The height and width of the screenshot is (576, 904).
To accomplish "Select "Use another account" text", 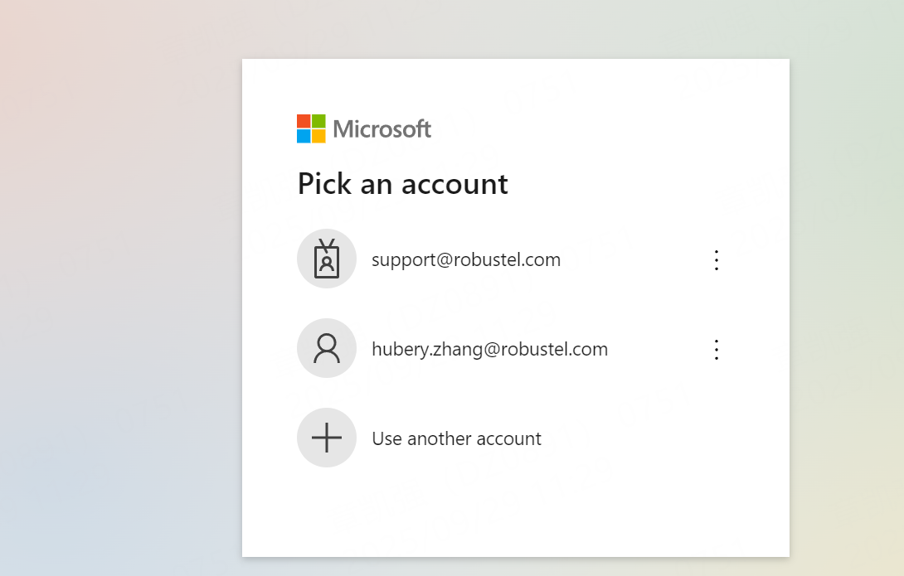I will (456, 438).
